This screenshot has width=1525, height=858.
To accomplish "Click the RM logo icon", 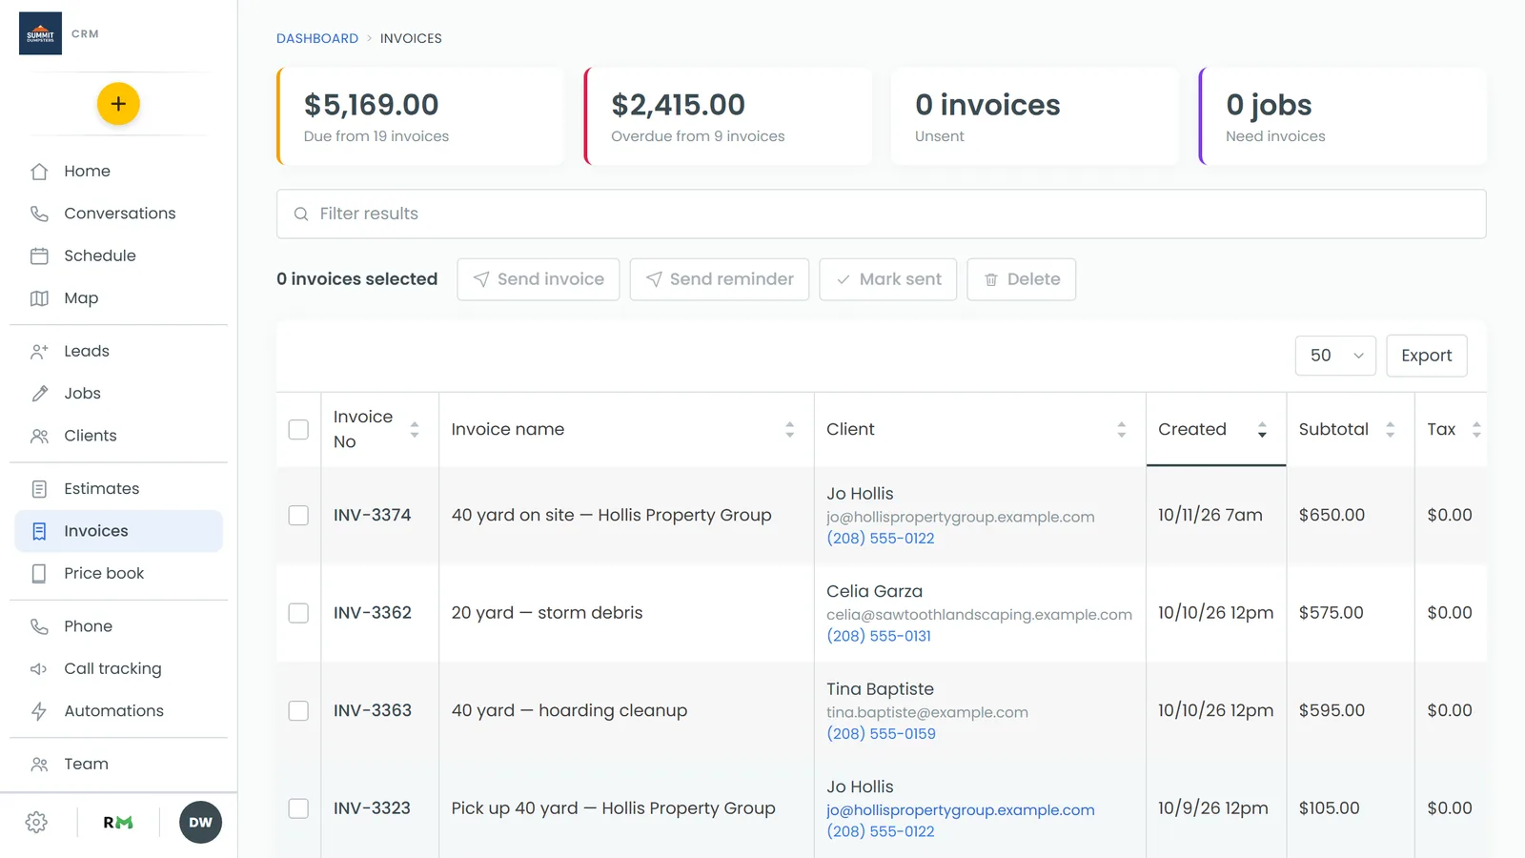I will point(118,823).
